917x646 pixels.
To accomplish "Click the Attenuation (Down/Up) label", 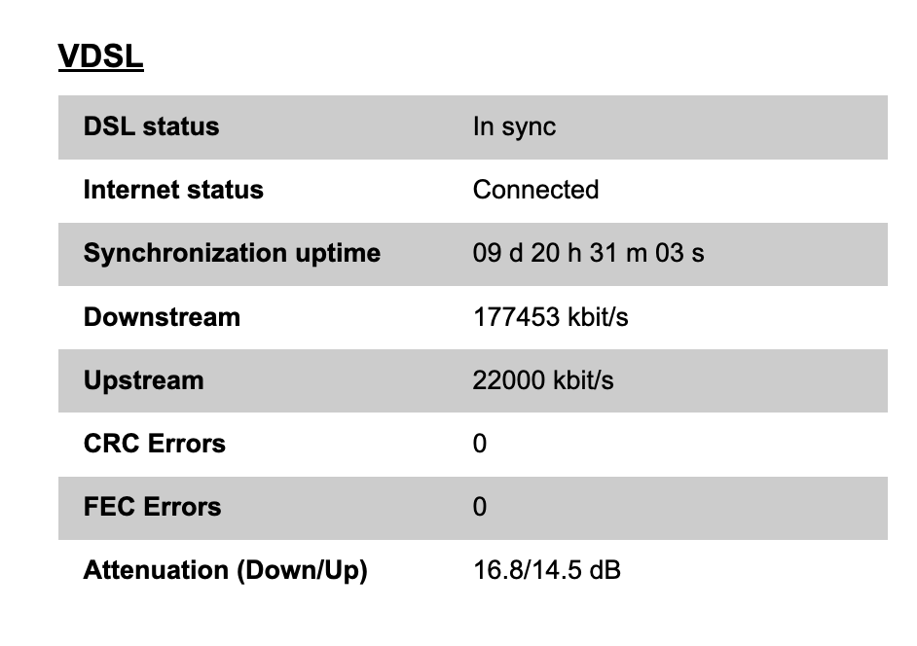I will (226, 570).
